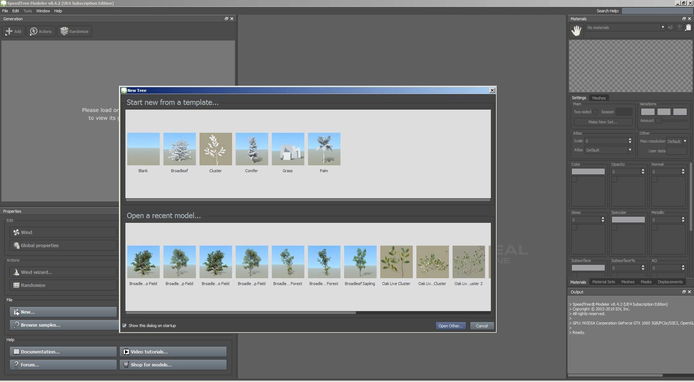694x382 pixels.
Task: Click the Add button in Generation panel
Action: click(14, 31)
